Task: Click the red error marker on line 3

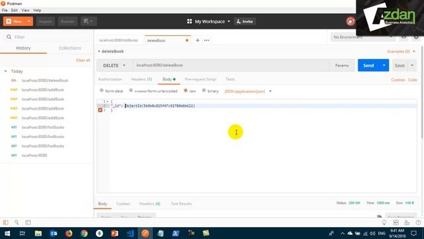Action: coord(100,110)
